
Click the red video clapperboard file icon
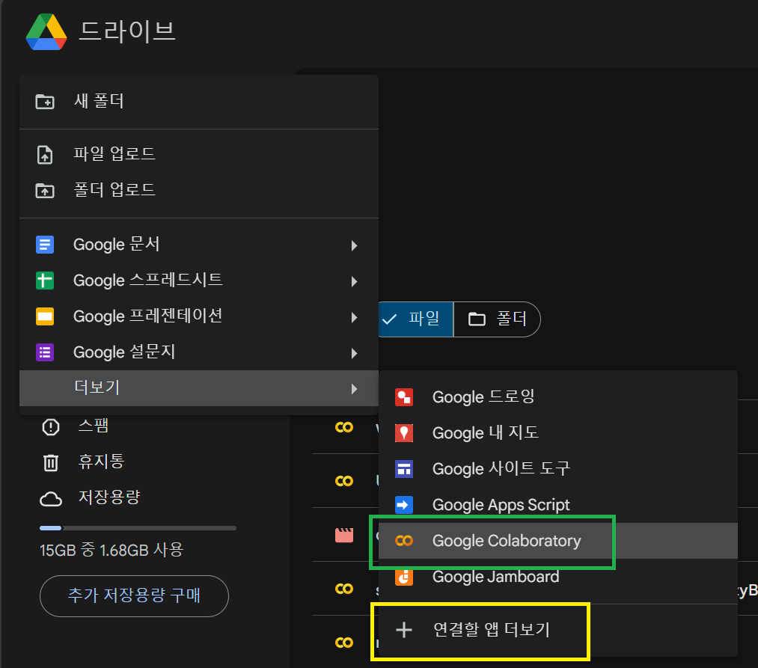click(x=344, y=535)
